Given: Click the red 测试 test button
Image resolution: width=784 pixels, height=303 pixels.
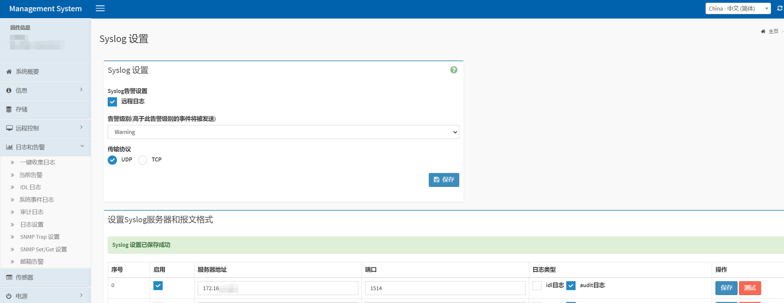Looking at the screenshot, I should [750, 288].
